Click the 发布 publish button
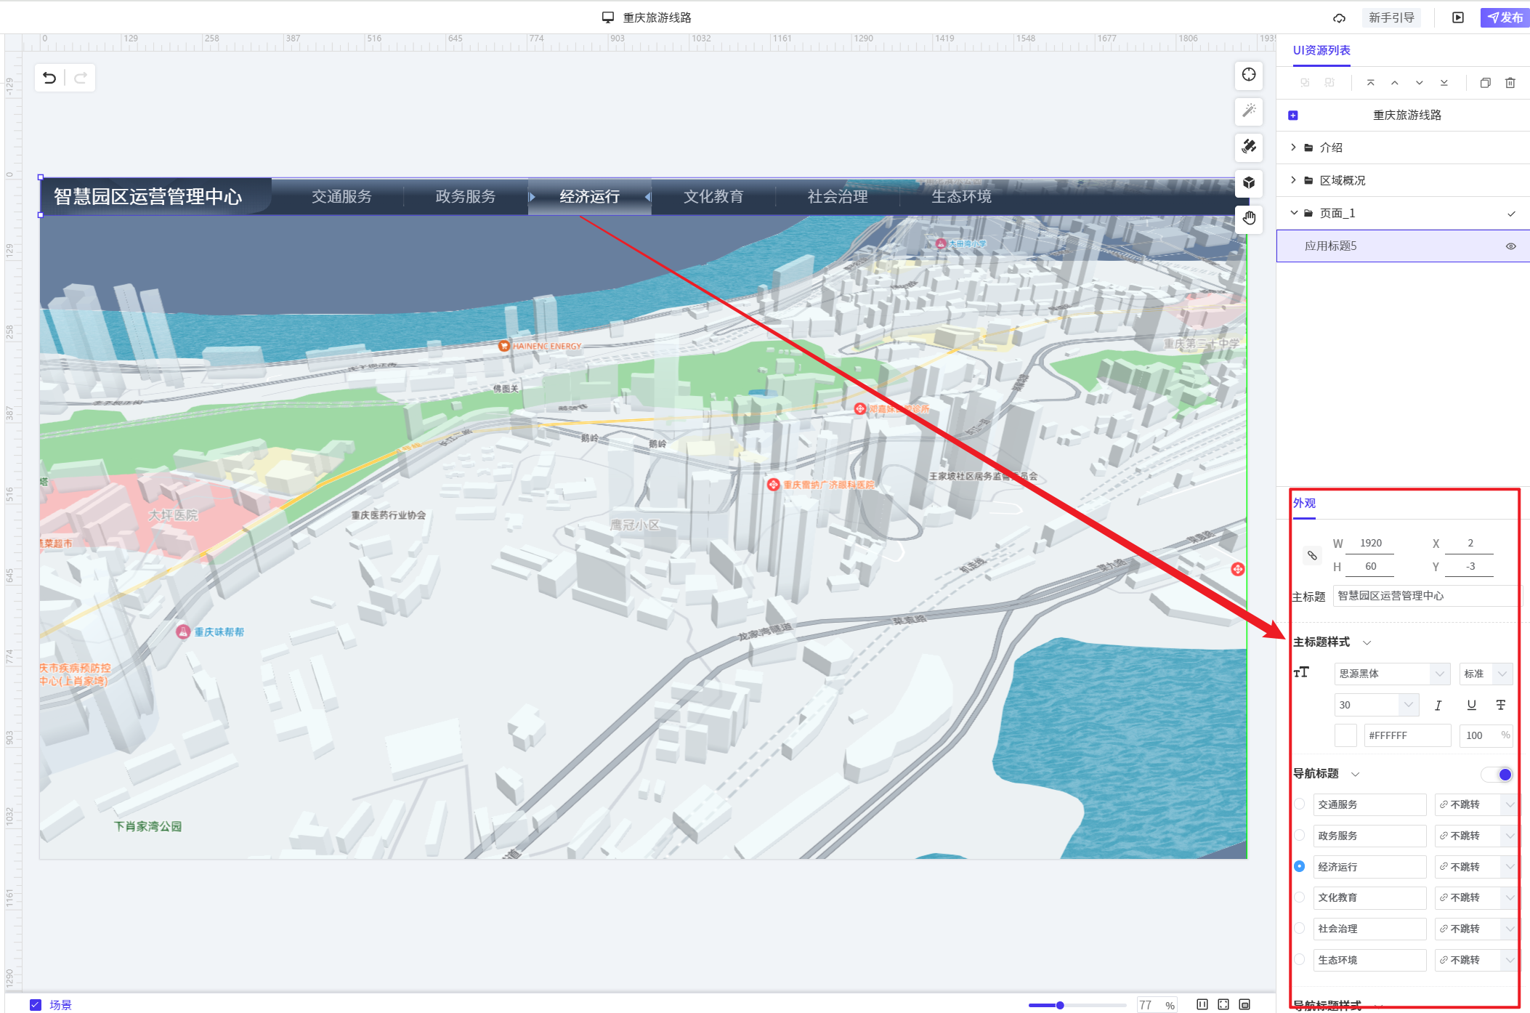 (1505, 17)
